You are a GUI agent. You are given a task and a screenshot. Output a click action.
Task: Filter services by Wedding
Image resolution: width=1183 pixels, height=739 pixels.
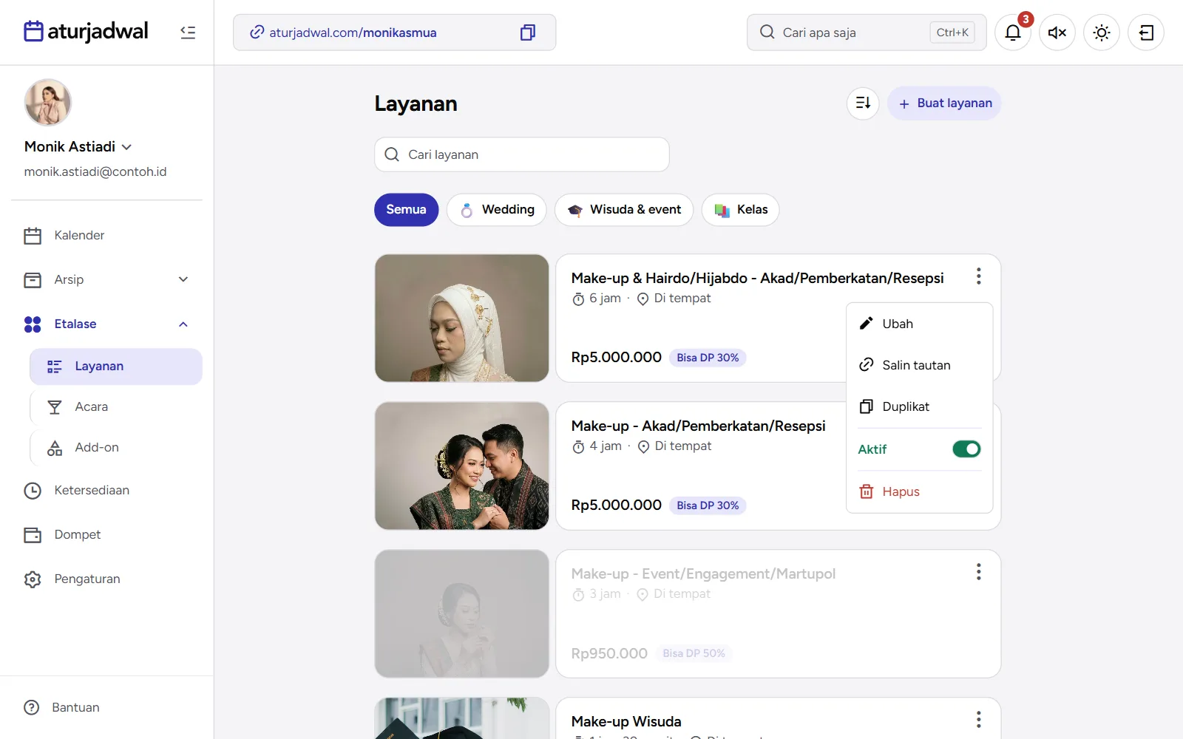coord(496,210)
